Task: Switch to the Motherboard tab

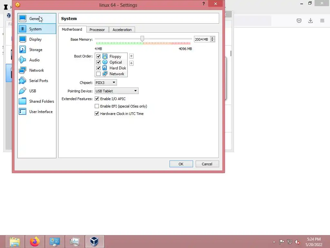Action: click(x=72, y=29)
